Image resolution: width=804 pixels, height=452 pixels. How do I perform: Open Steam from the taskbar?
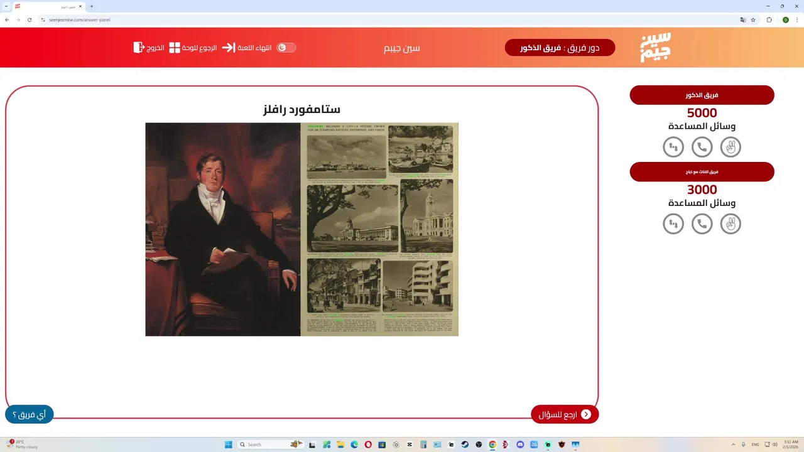click(x=465, y=444)
